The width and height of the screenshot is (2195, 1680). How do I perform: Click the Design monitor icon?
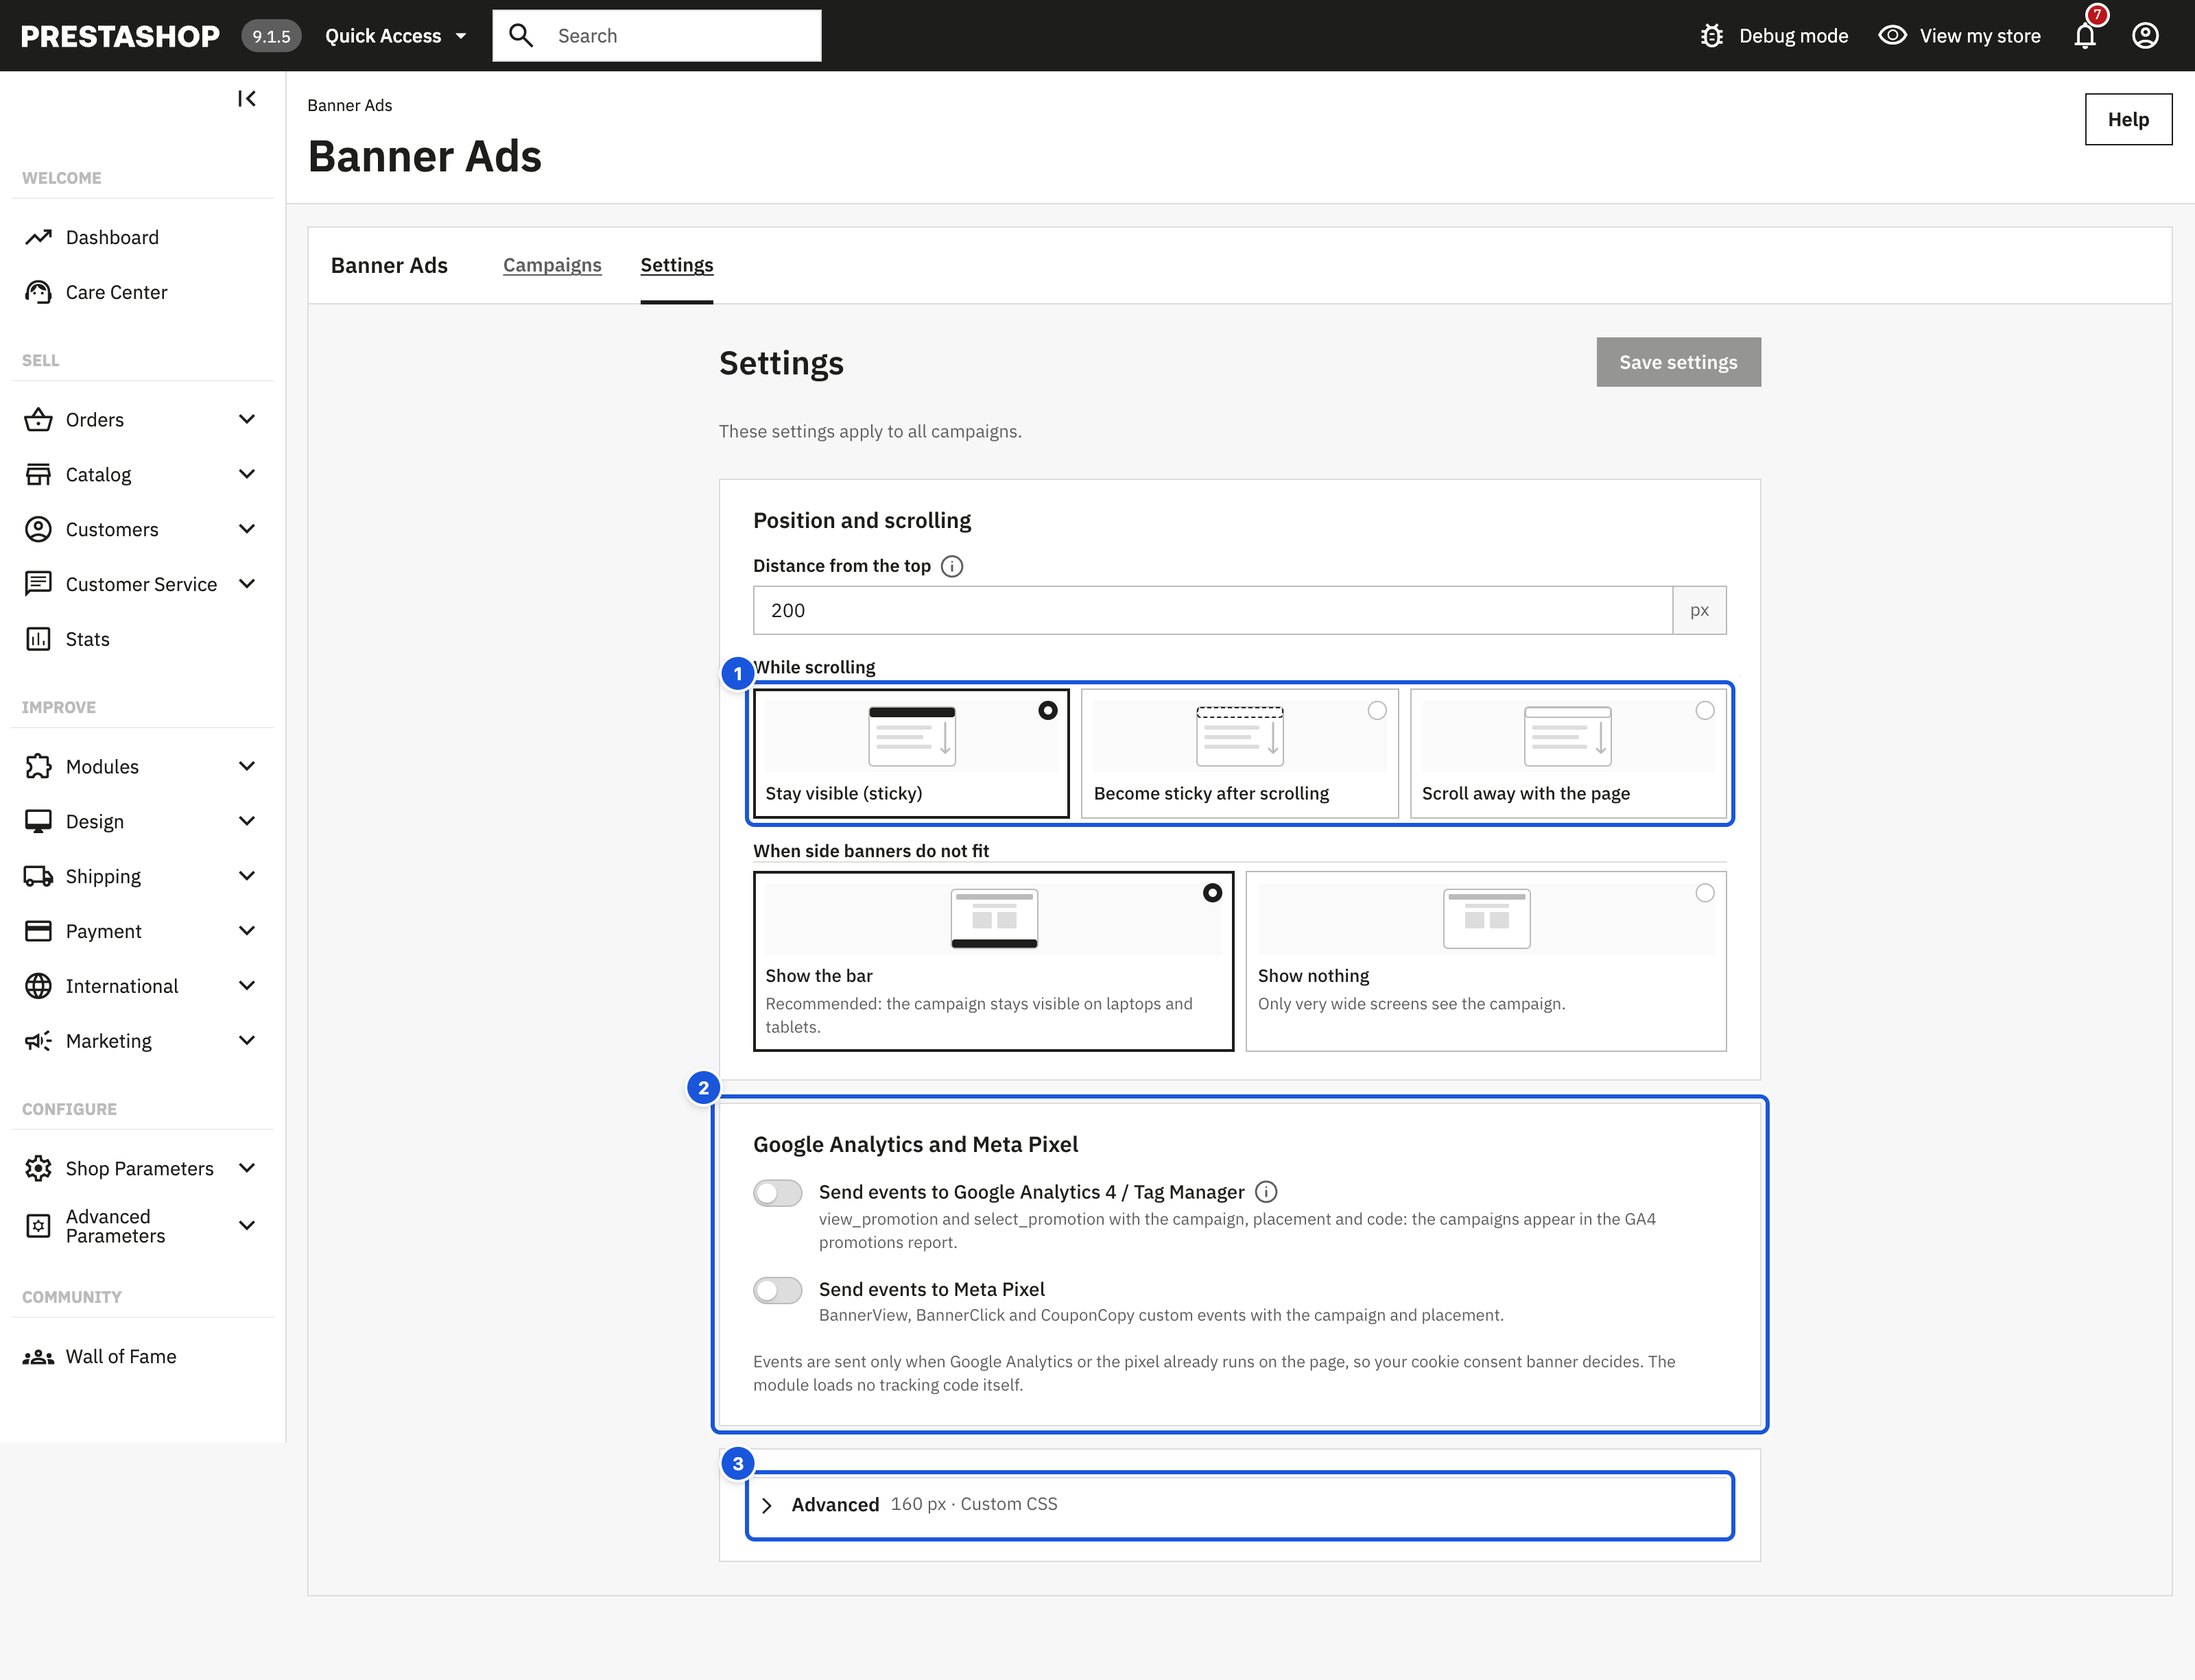tap(38, 821)
